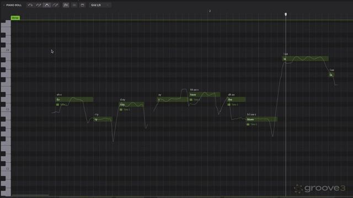The width and height of the screenshot is (353, 198).
Task: Select the pencil note drawing tool
Action: tap(39, 5)
